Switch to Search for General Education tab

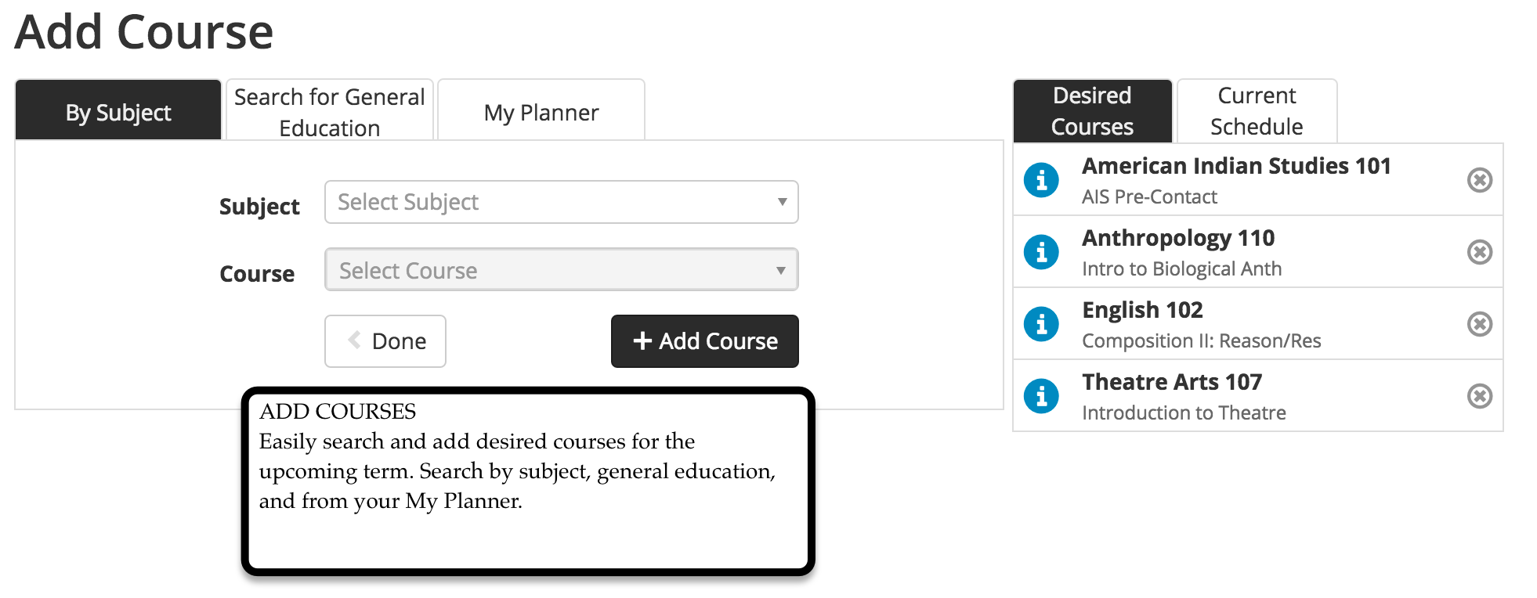tap(330, 110)
